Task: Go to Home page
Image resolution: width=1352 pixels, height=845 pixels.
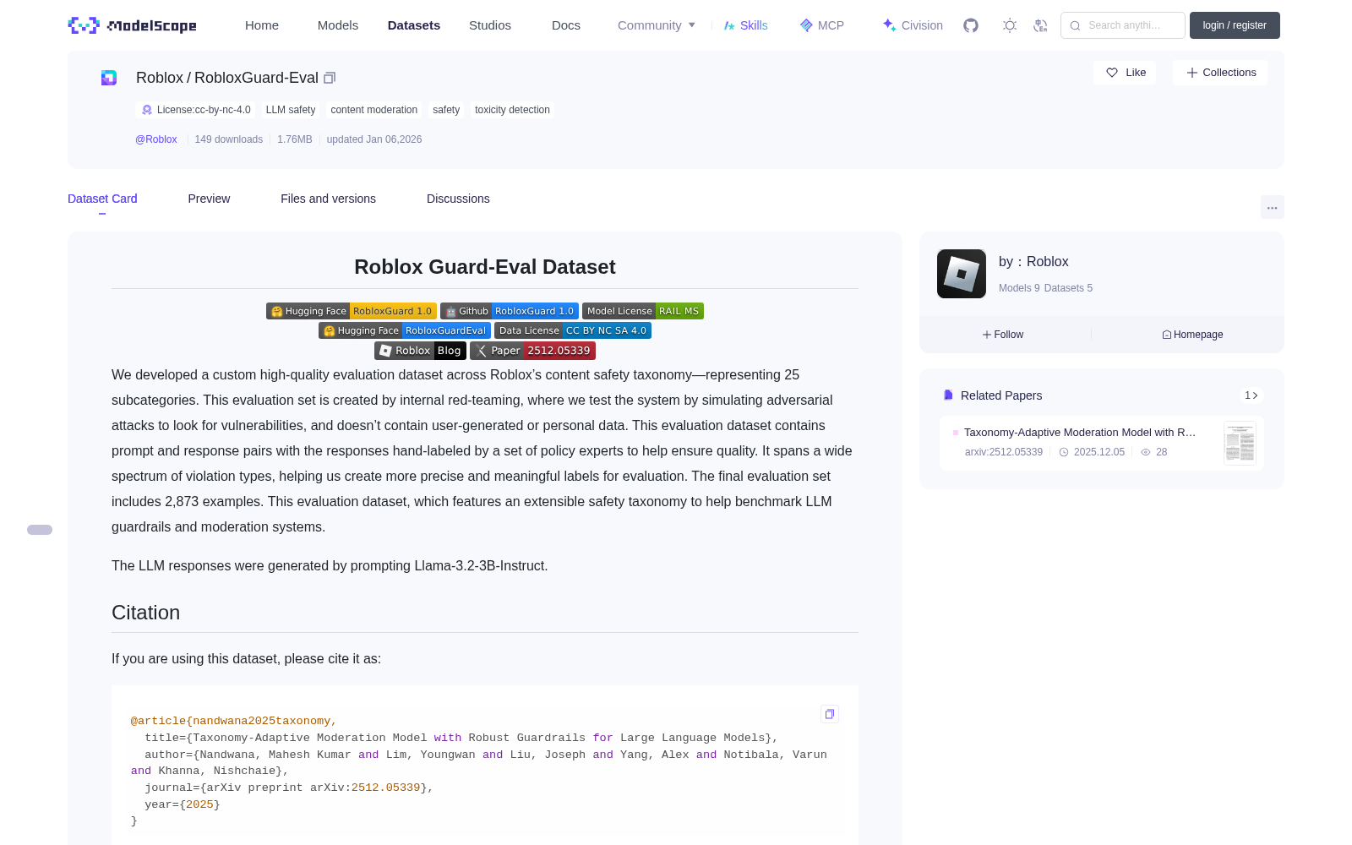Action: click(x=262, y=25)
